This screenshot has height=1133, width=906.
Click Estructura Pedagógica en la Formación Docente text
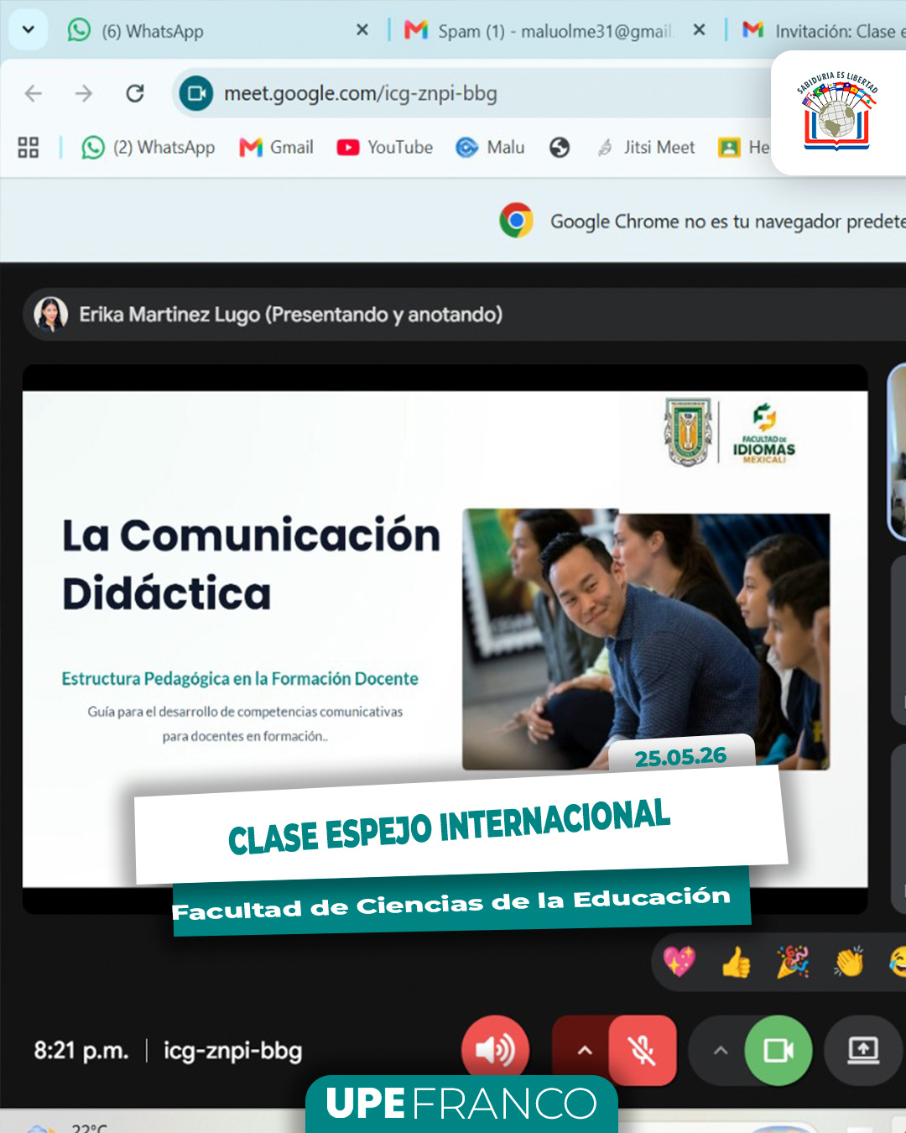240,678
